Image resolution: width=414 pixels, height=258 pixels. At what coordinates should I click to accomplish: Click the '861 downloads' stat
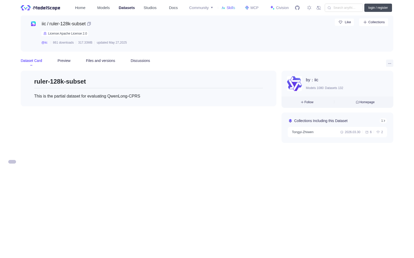click(x=63, y=43)
